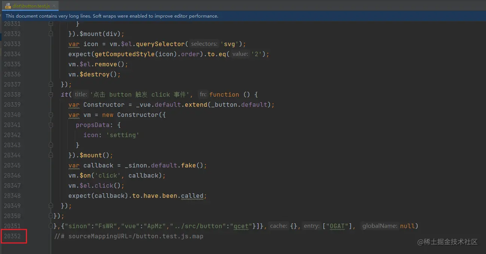This screenshot has height=254, width=486.
Task: Click the 'svg' string literal
Action: [229, 44]
